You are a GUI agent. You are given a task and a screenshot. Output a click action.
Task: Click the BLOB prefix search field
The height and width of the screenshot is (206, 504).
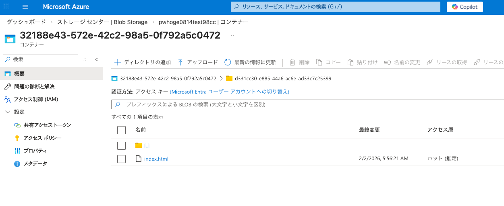(306, 104)
